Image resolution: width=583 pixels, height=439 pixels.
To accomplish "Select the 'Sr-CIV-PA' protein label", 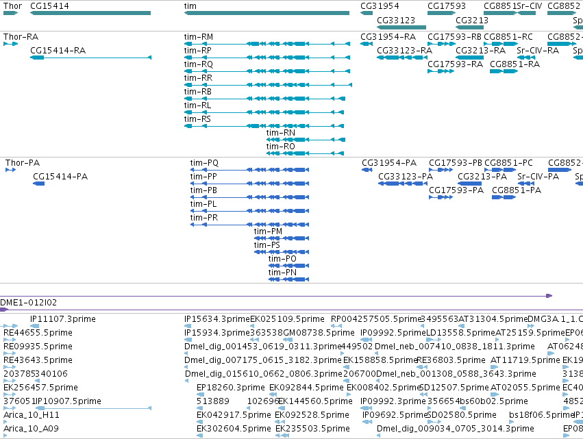I will (x=538, y=177).
